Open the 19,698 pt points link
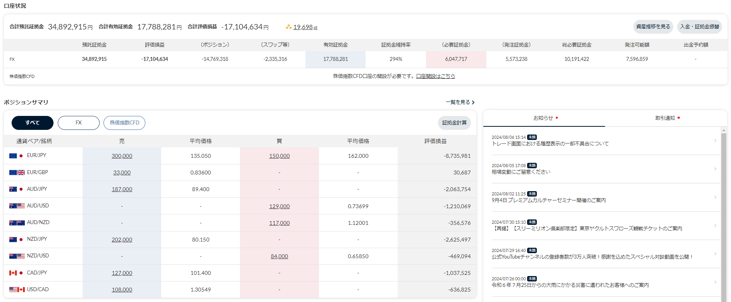The image size is (731, 302). pos(305,27)
